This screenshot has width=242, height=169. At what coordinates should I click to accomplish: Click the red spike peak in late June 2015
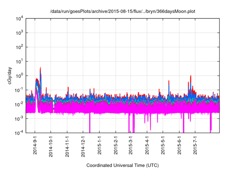[191, 76]
